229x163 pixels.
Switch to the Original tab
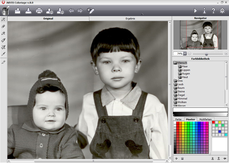[48, 18]
